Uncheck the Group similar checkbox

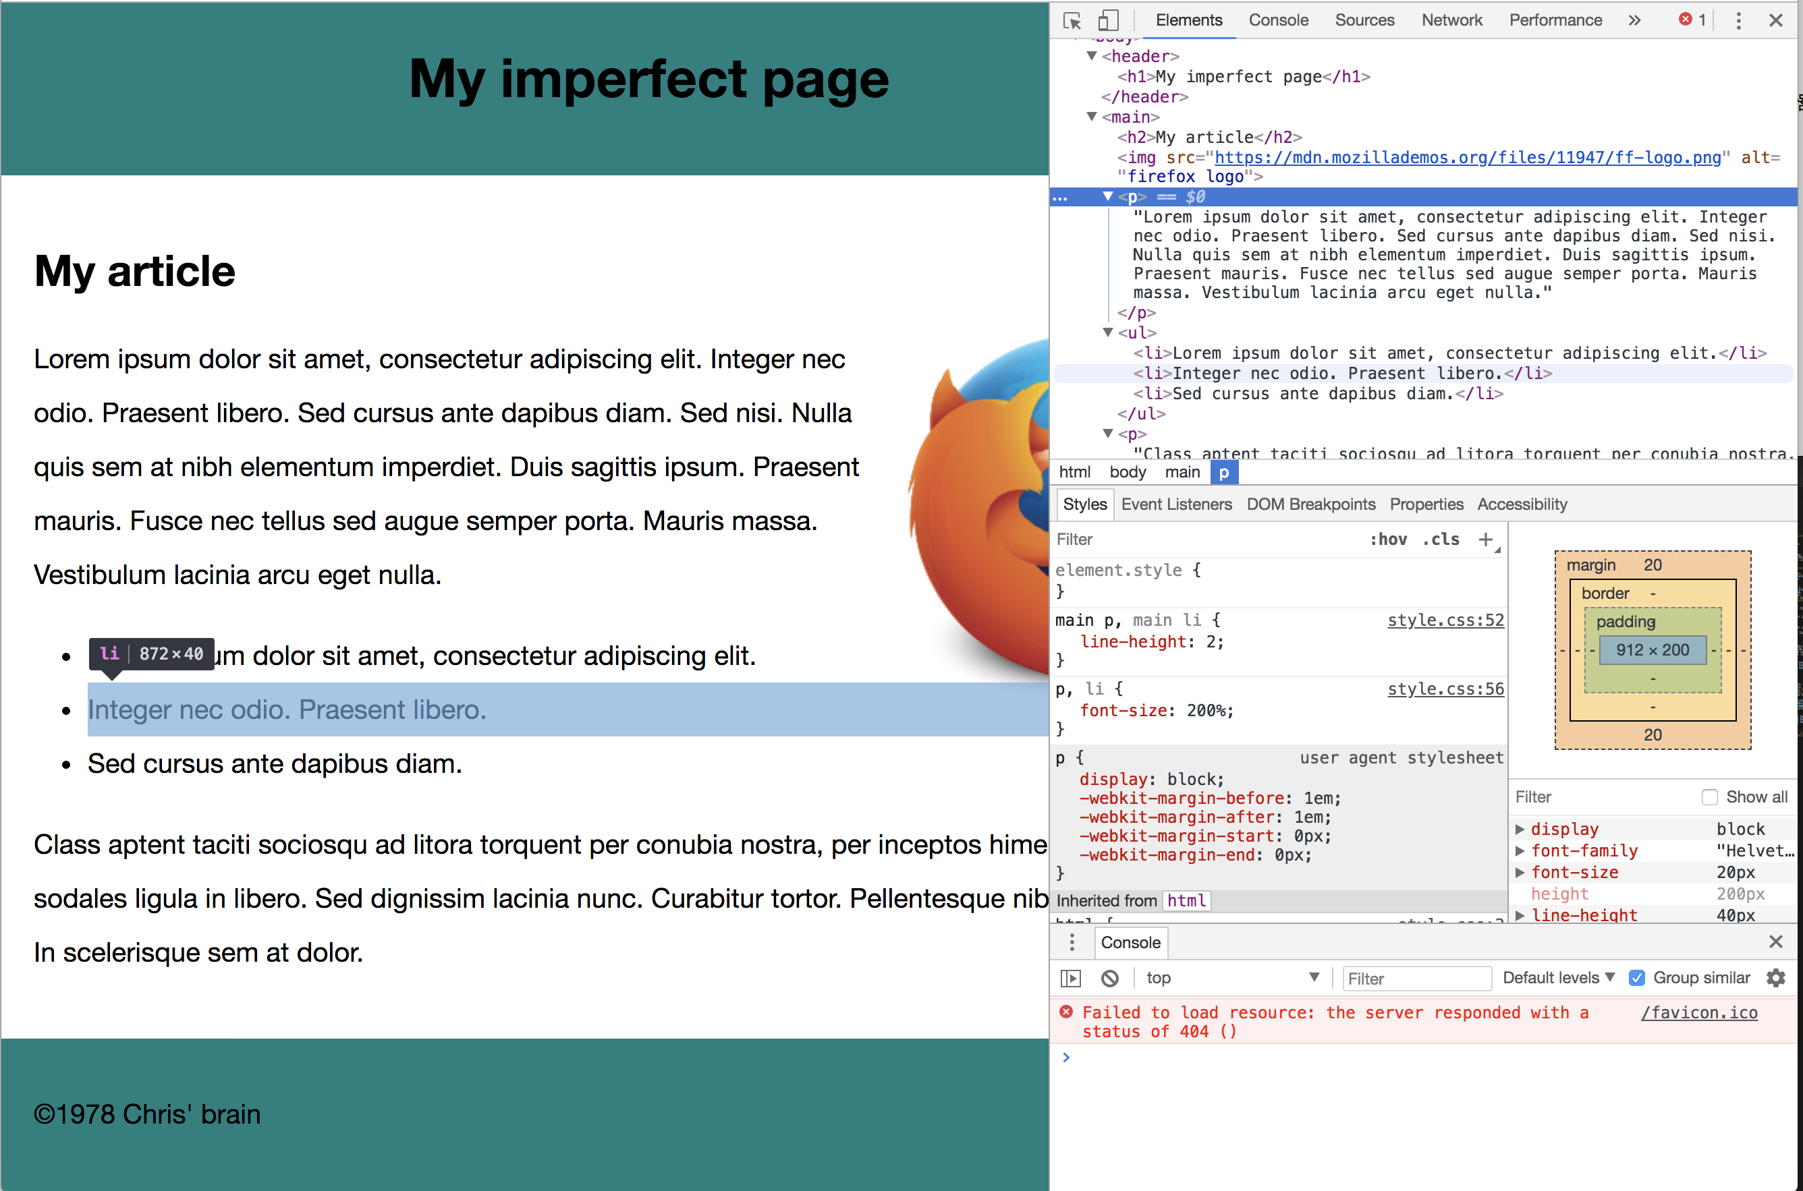click(1638, 979)
